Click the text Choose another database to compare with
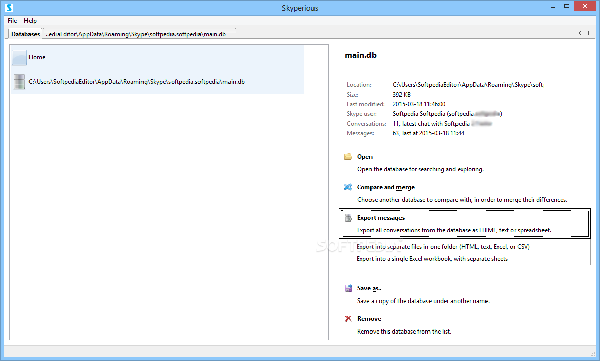This screenshot has height=361, width=600. tap(462, 200)
